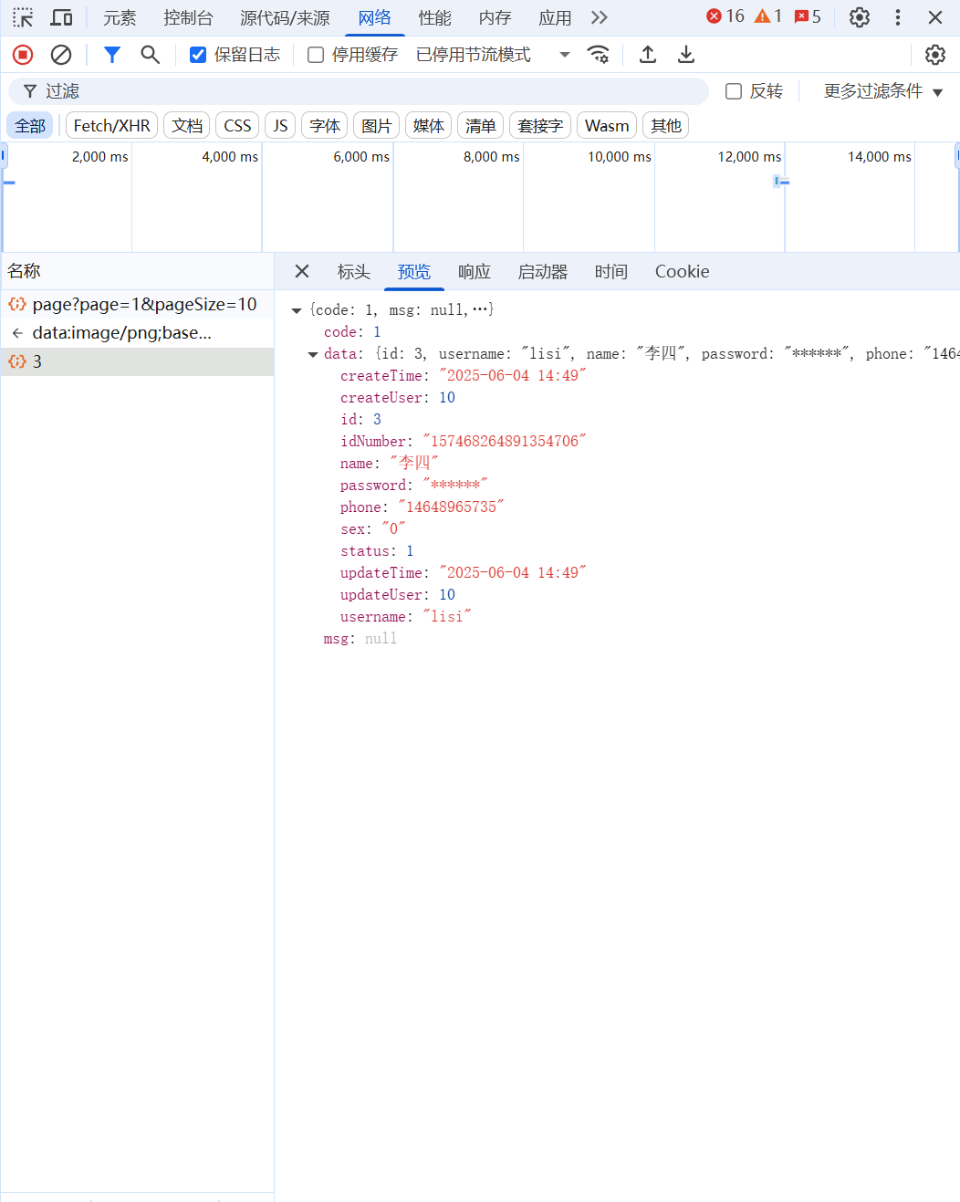Image resolution: width=960 pixels, height=1202 pixels.
Task: Click the export HAR download icon
Action: pos(686,55)
